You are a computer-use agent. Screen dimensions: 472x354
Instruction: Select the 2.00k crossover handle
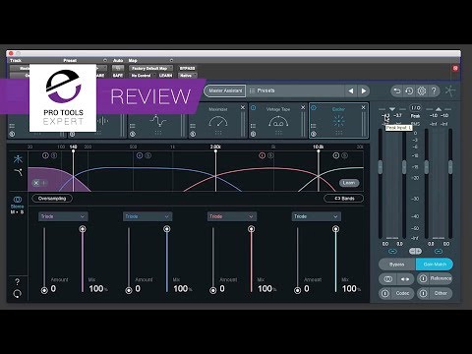(x=215, y=150)
